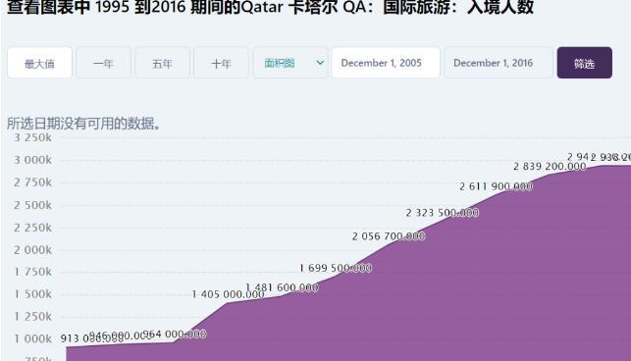
Task: Click the 3 000k y-axis label
Action: 33,160
